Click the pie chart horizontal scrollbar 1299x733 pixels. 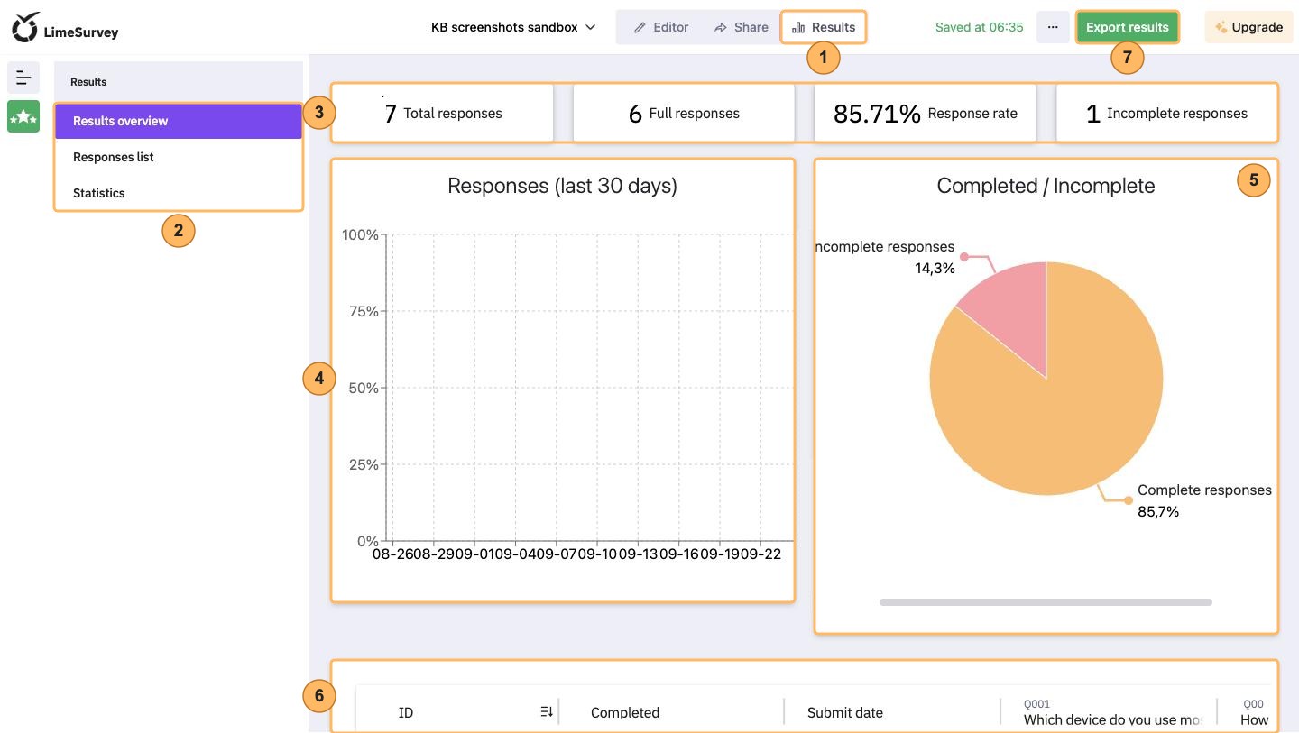pos(1046,602)
